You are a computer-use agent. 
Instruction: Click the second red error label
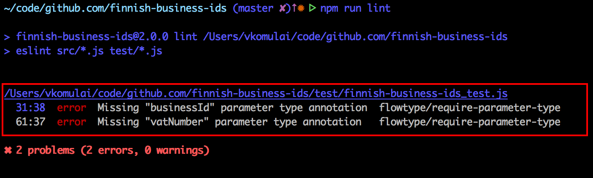tap(72, 122)
